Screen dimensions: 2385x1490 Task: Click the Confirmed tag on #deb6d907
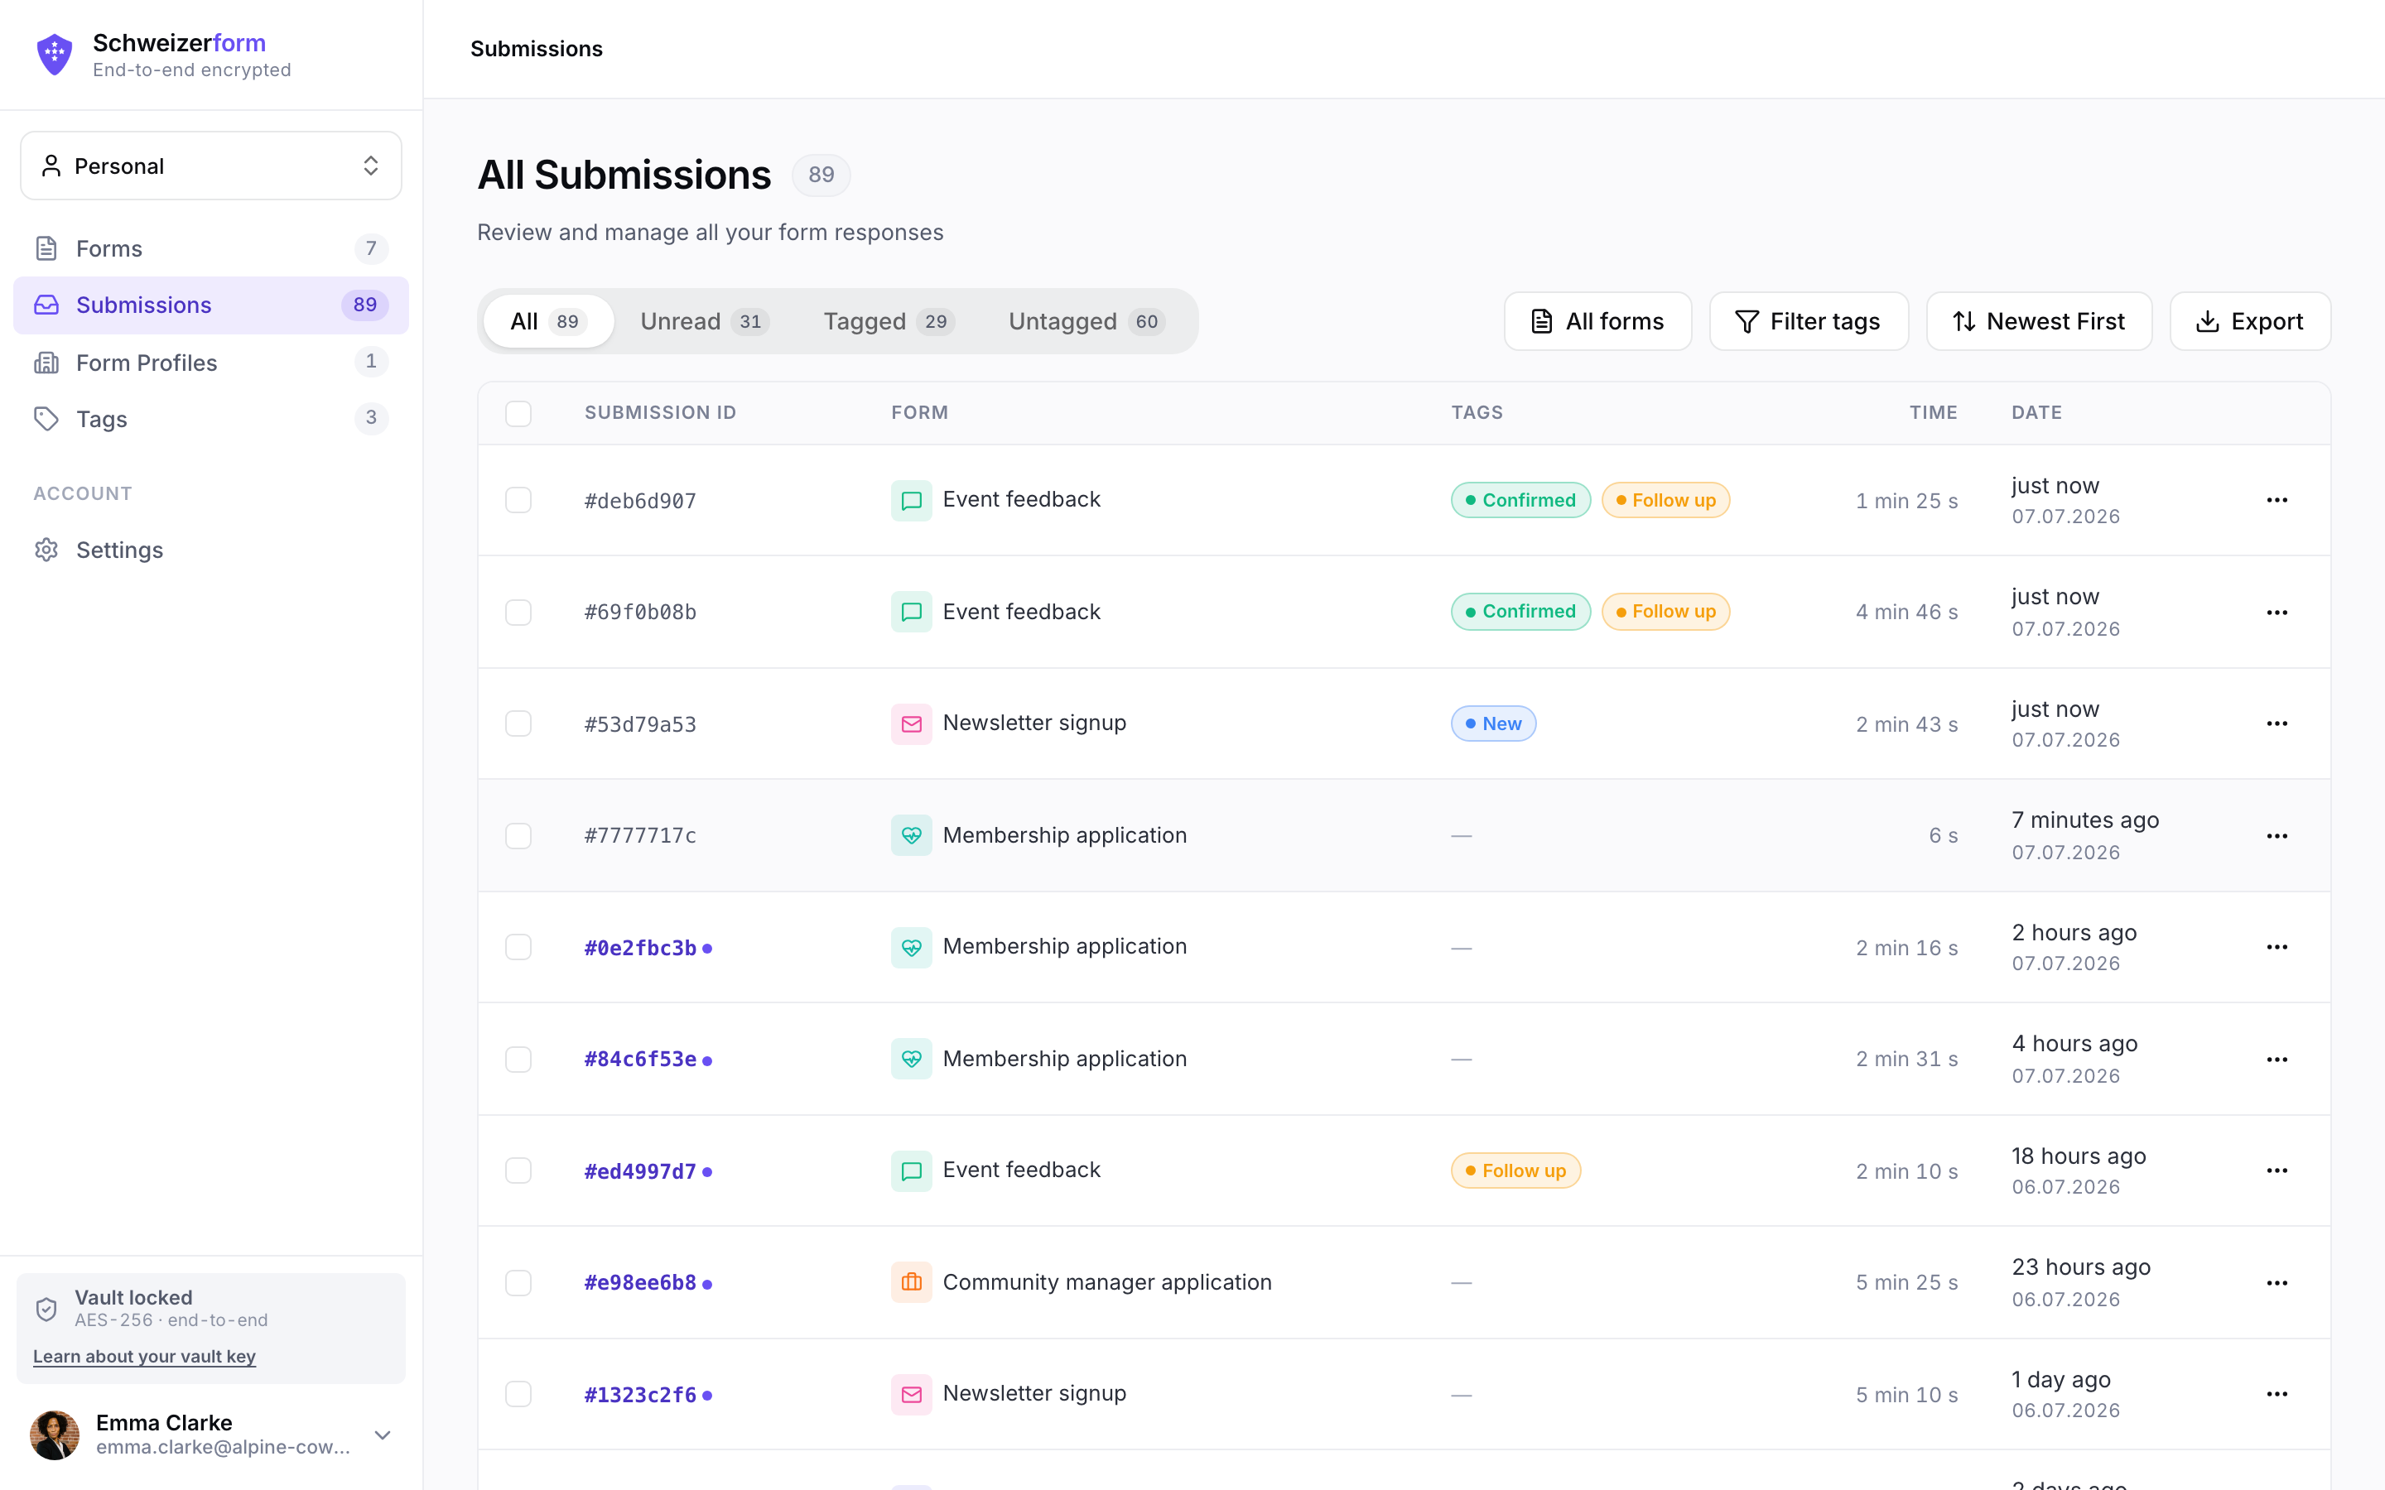(1520, 501)
